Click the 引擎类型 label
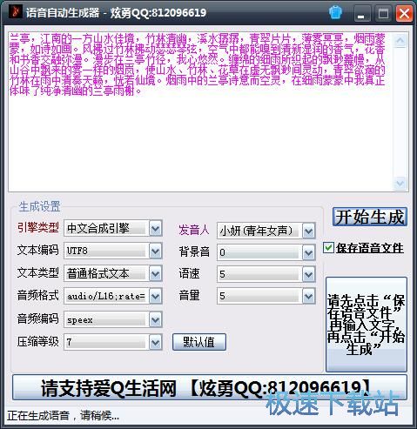This screenshot has height=429, width=417. (x=38, y=227)
